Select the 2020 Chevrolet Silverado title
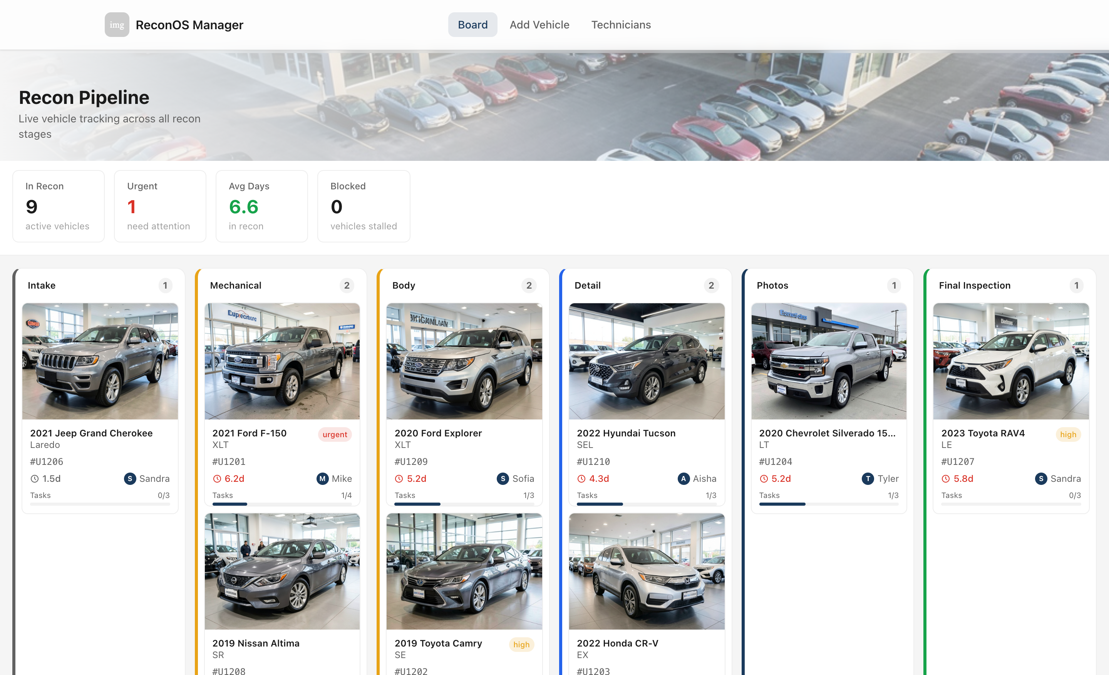This screenshot has width=1109, height=675. [827, 433]
